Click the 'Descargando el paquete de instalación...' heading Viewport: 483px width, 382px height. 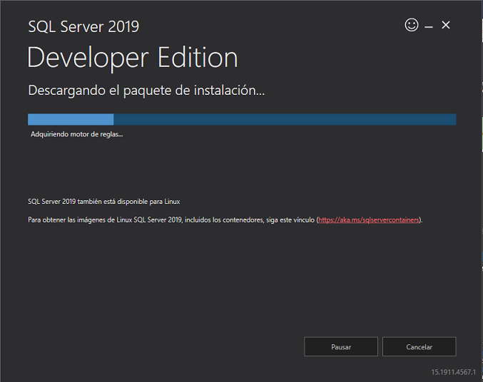pyautogui.click(x=146, y=91)
